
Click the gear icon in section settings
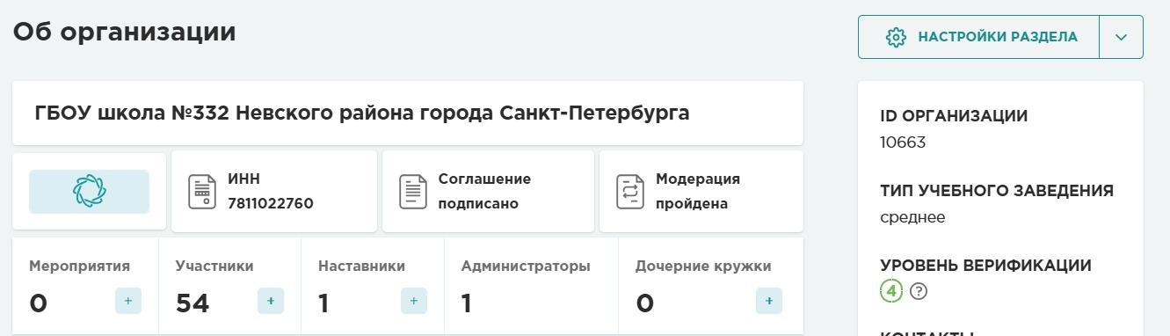(x=896, y=37)
